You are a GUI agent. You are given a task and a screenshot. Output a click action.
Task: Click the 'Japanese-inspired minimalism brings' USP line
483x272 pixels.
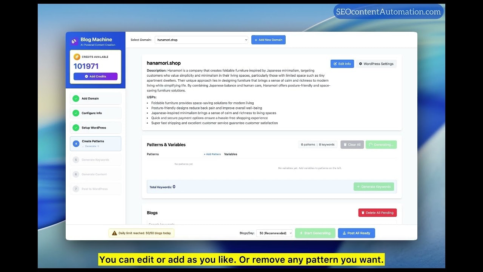214,113
